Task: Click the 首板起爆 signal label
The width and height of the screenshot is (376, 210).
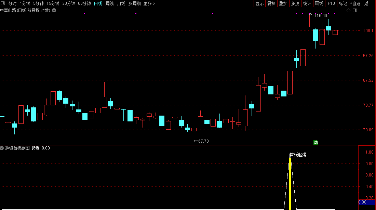Action: click(x=298, y=155)
